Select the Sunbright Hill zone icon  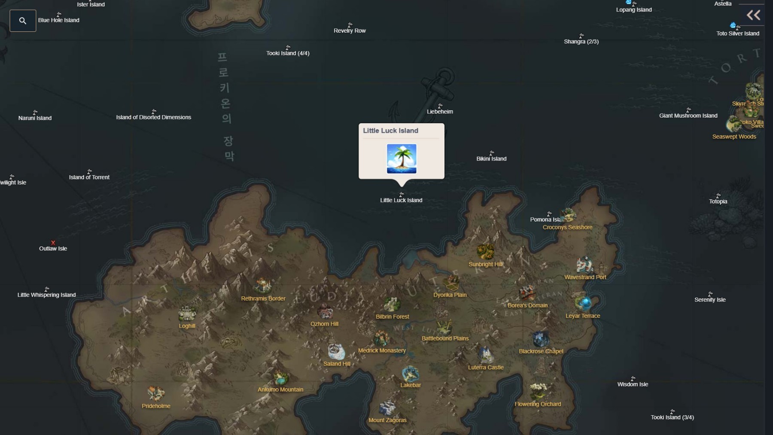[485, 252]
